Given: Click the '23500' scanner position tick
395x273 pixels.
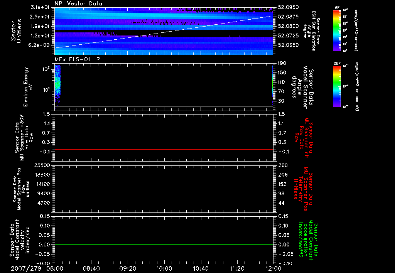Looking at the screenshot, I should [x=42, y=165].
